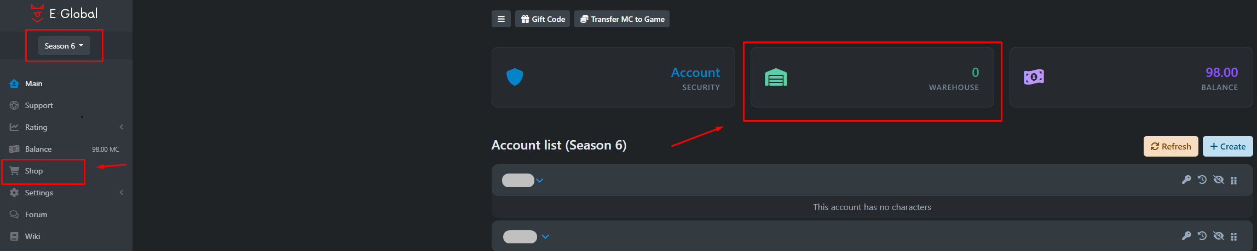Click the key icon on first account

1186,180
